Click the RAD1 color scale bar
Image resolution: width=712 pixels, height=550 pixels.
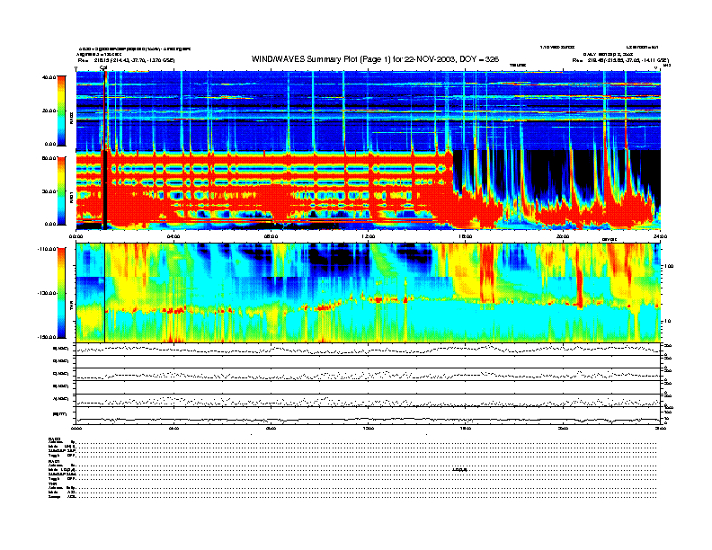[61, 191]
